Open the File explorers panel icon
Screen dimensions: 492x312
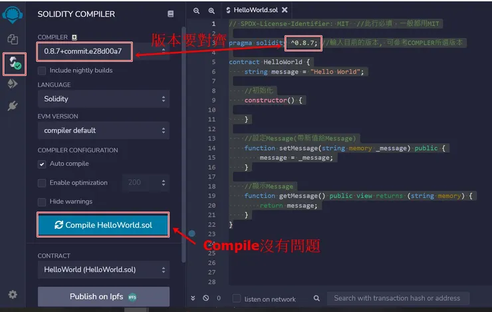[x=13, y=39]
